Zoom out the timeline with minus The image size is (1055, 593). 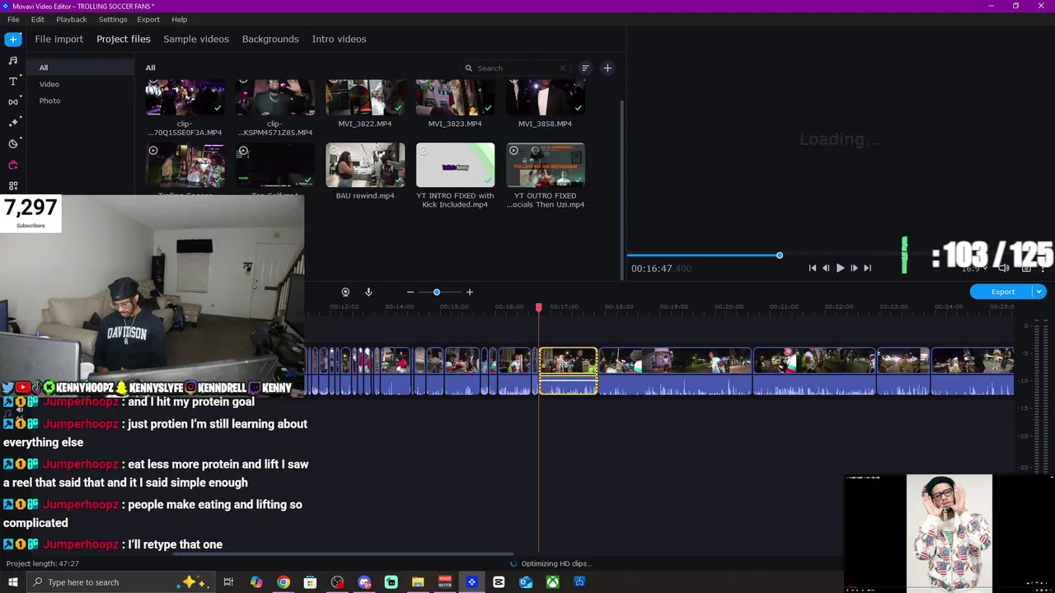coord(410,292)
